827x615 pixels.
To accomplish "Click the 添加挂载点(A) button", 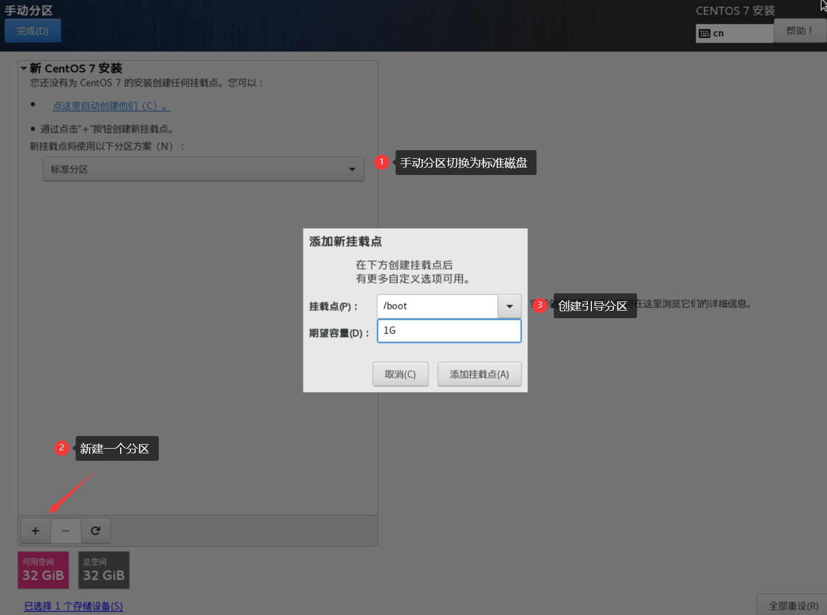I will (479, 374).
